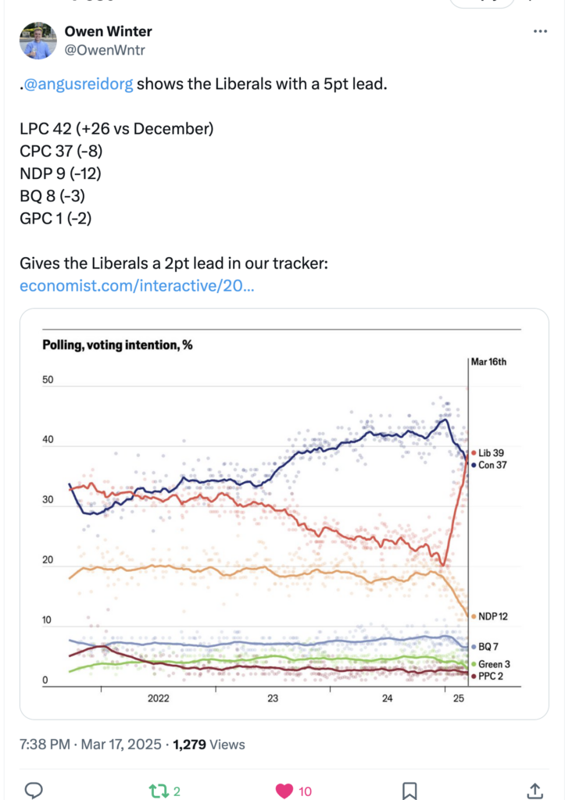
Task: Click the Mar 16th chart marker label
Action: 488,362
